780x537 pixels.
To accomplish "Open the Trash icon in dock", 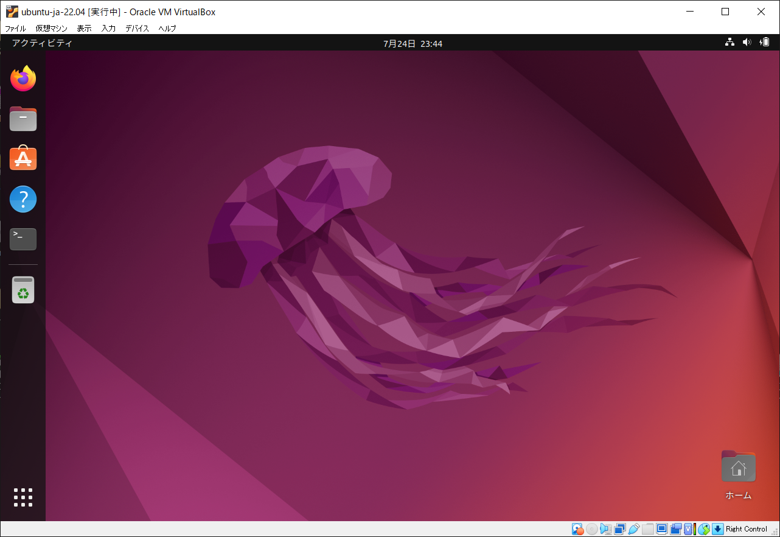I will 23,290.
